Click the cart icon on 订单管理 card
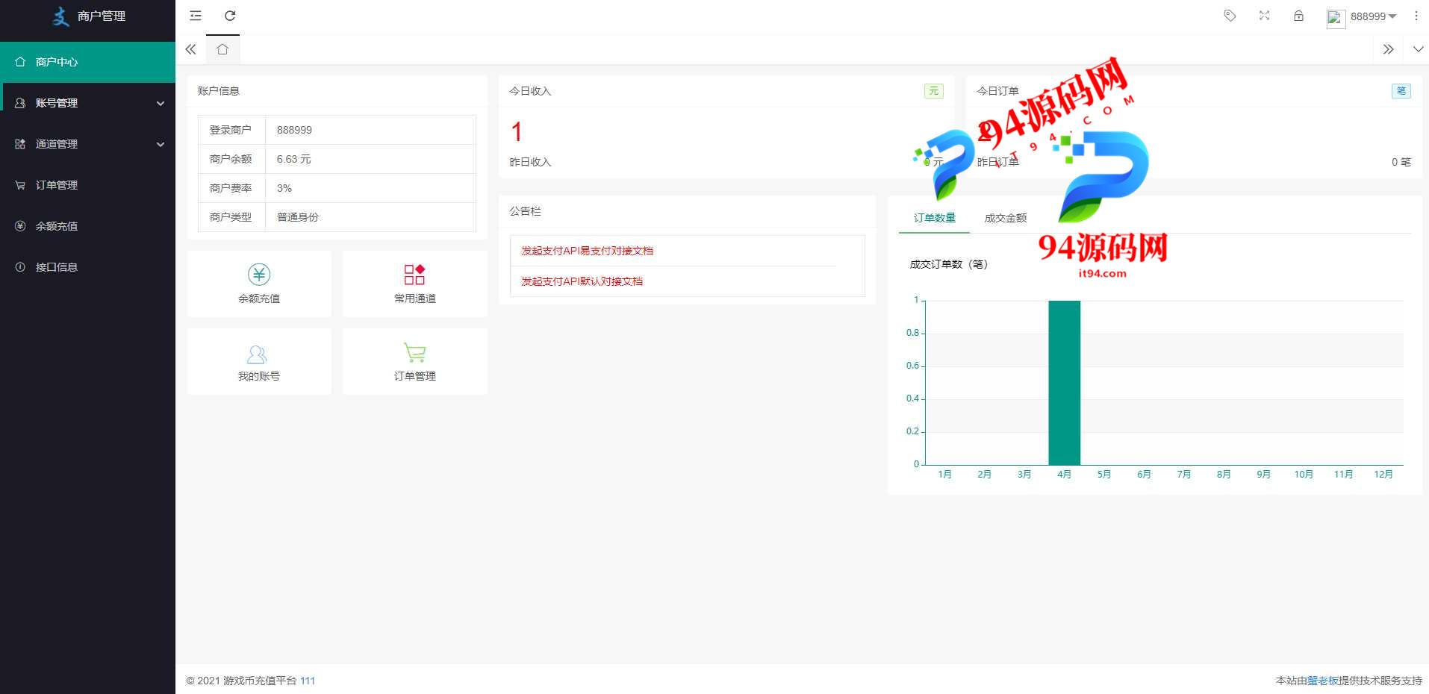This screenshot has width=1429, height=694. [x=414, y=352]
